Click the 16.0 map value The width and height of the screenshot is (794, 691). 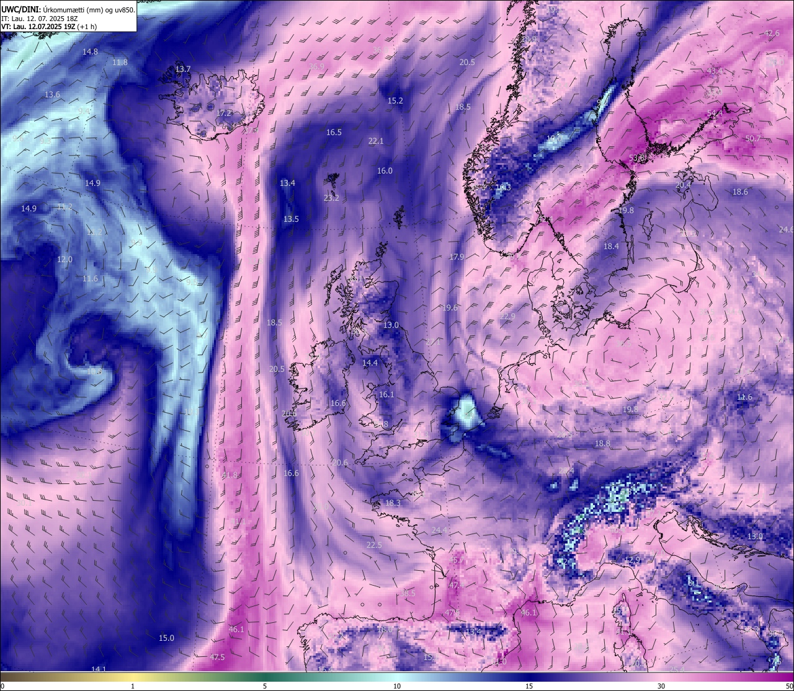pos(385,171)
